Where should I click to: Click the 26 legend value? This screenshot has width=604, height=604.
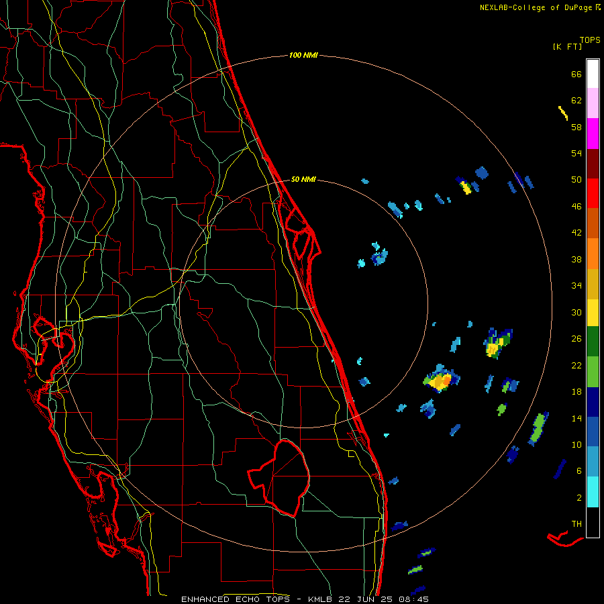(x=576, y=339)
